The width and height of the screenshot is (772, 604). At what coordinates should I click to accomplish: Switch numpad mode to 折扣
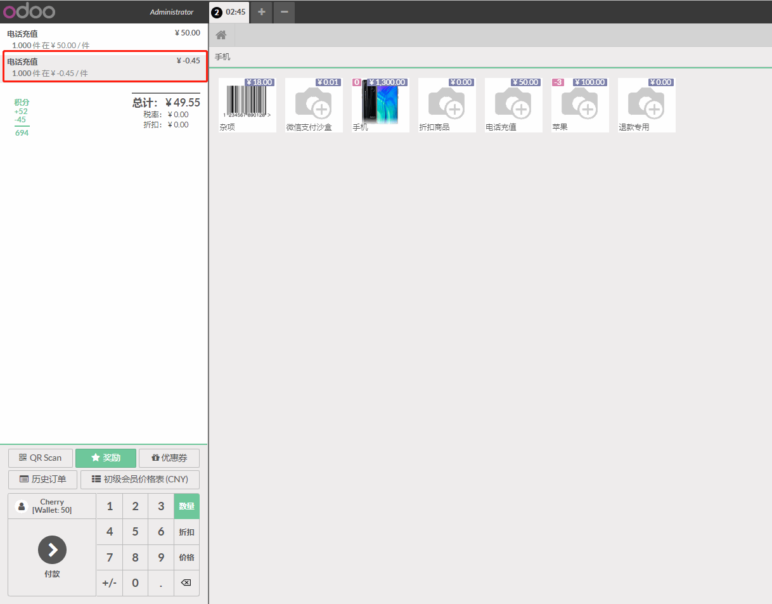tap(186, 532)
